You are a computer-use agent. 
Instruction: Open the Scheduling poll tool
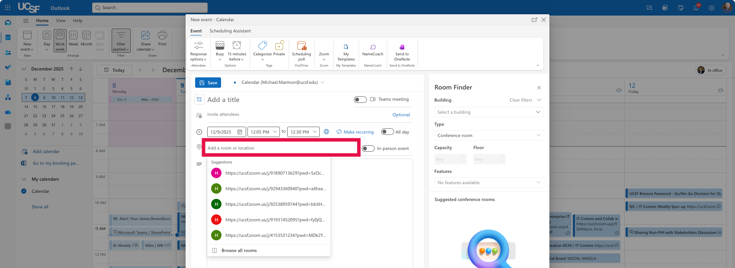[x=302, y=51]
